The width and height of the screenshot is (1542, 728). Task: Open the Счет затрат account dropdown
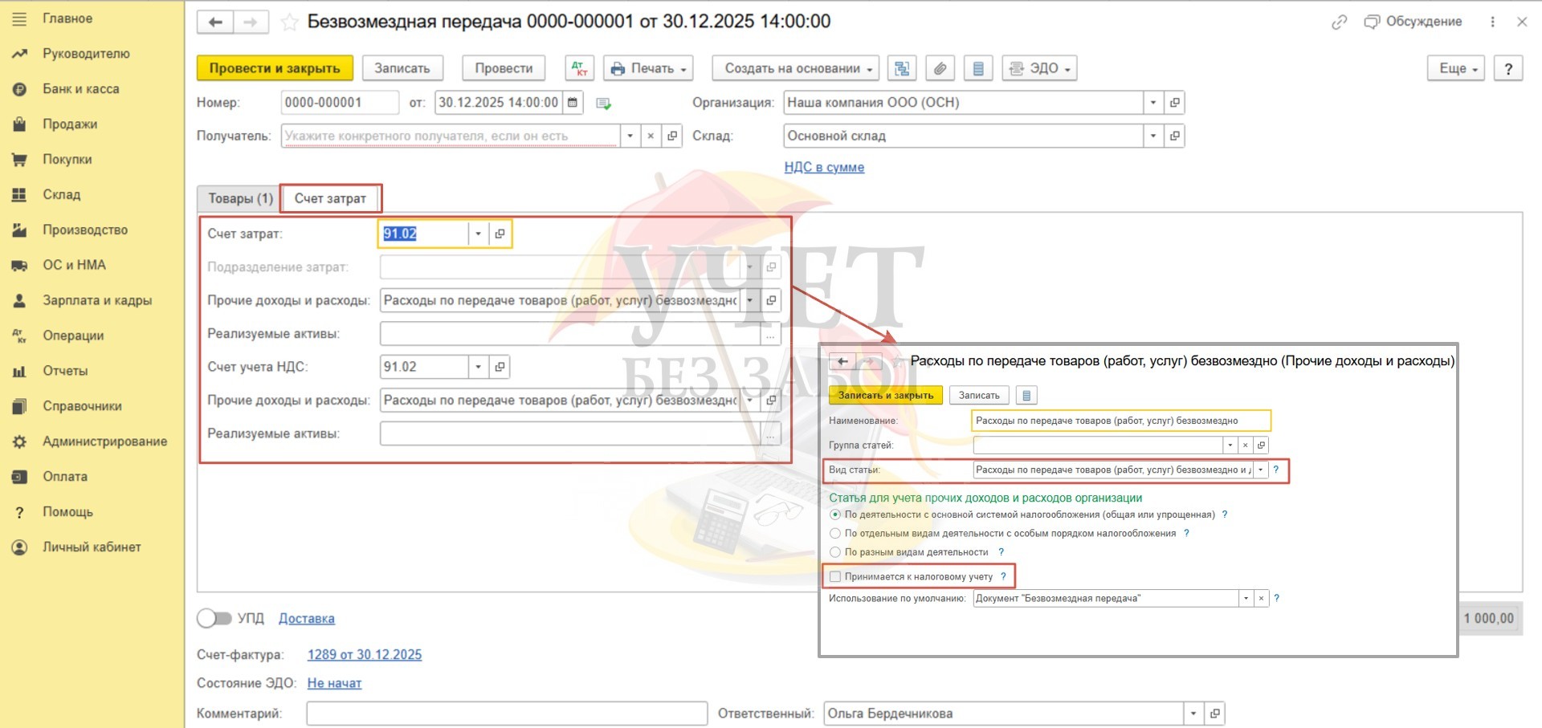[x=478, y=234]
